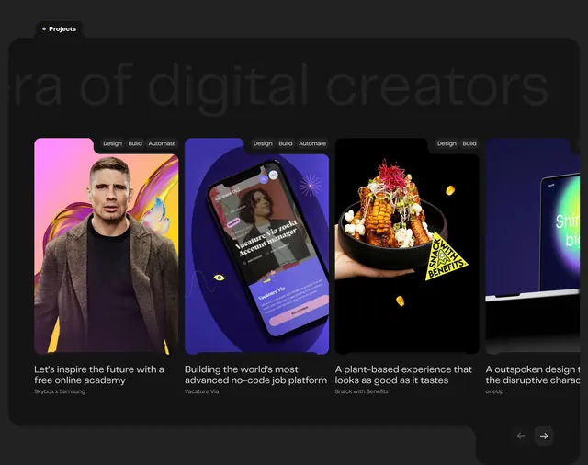Click Build tag on Snack with Benefits card
Image resolution: width=588 pixels, height=465 pixels.
tap(469, 143)
